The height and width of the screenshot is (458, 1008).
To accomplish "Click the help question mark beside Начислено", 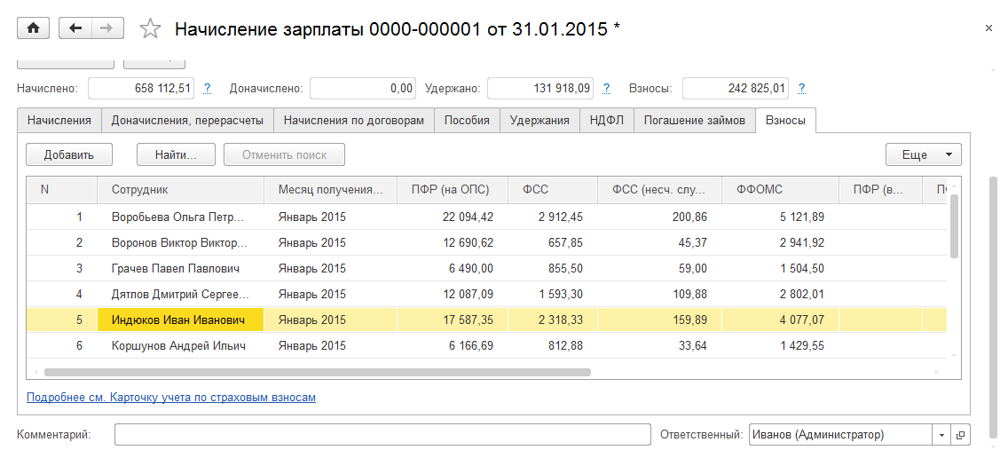I will (207, 89).
